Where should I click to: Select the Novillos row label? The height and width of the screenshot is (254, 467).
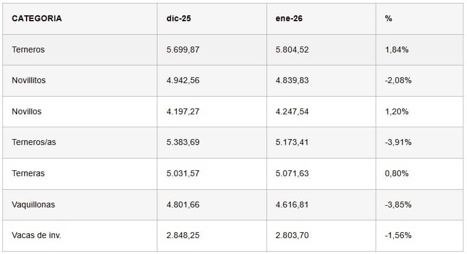(27, 111)
